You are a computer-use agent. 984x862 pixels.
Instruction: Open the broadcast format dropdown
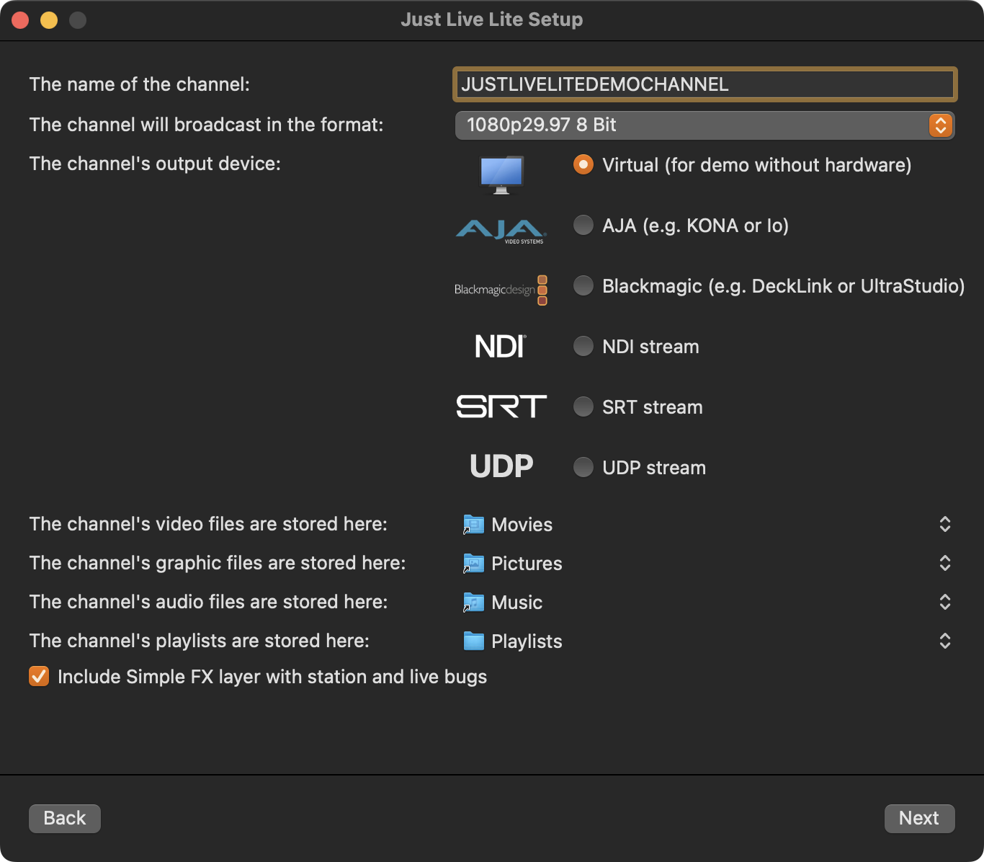point(704,125)
